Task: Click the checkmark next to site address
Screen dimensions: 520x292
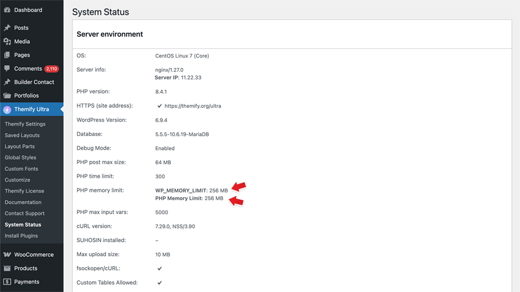Action: (160, 106)
